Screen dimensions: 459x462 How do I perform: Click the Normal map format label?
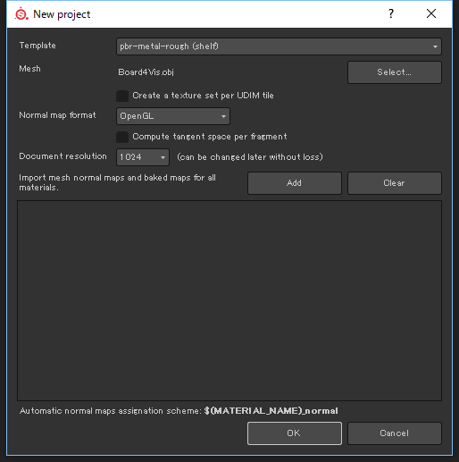(57, 115)
